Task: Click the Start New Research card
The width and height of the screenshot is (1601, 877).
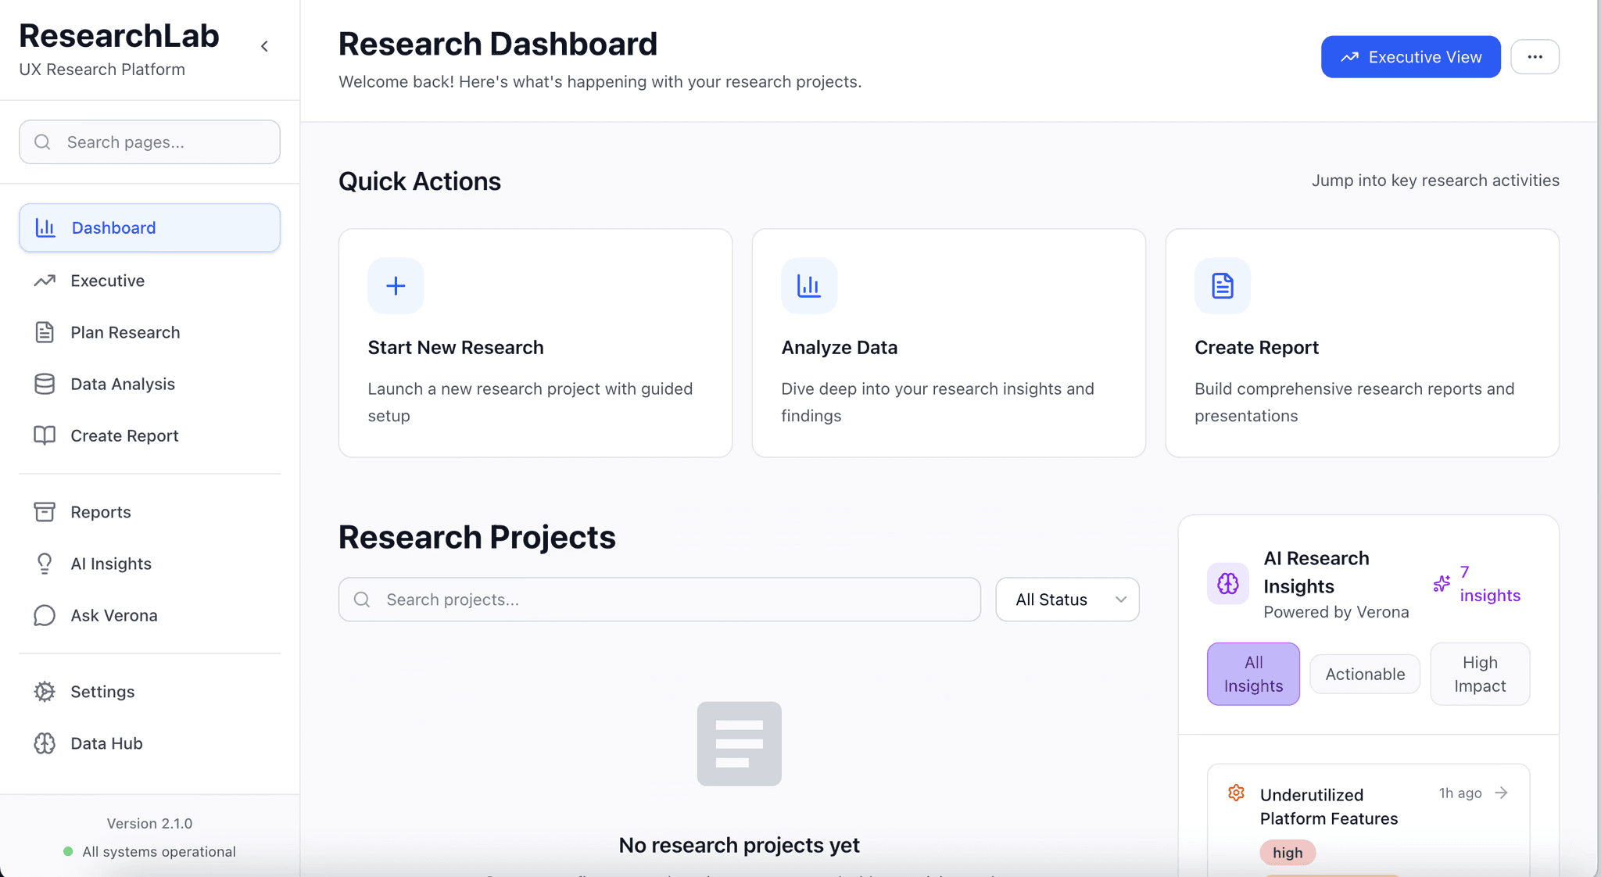Action: click(x=535, y=342)
